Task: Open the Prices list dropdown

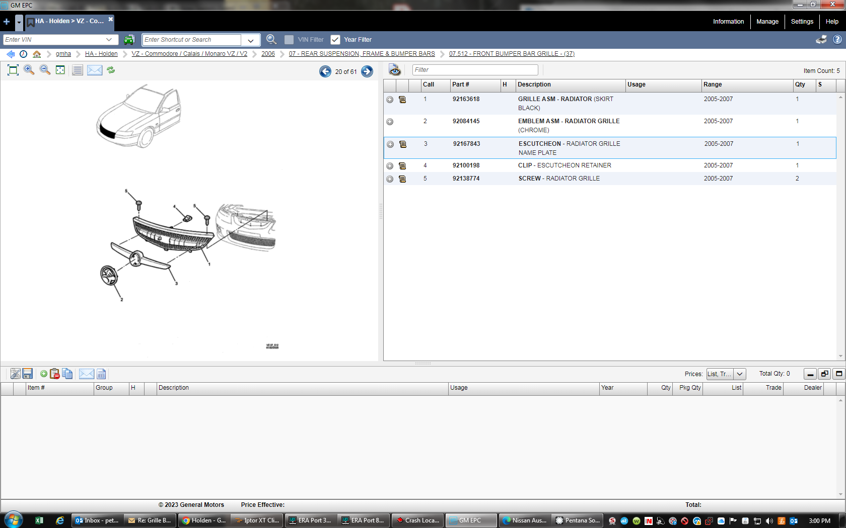Action: (x=739, y=374)
